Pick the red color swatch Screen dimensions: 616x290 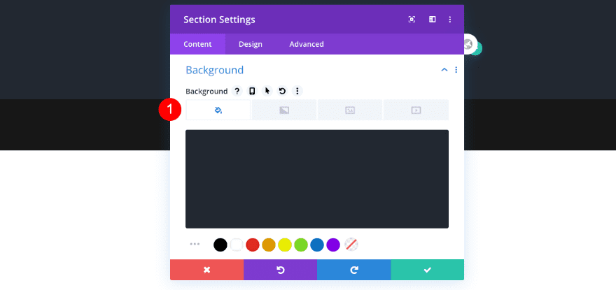pyautogui.click(x=253, y=245)
